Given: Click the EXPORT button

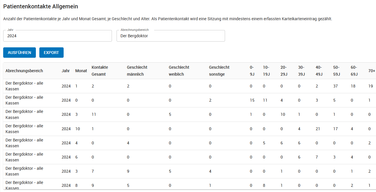Looking at the screenshot, I should [x=51, y=53].
